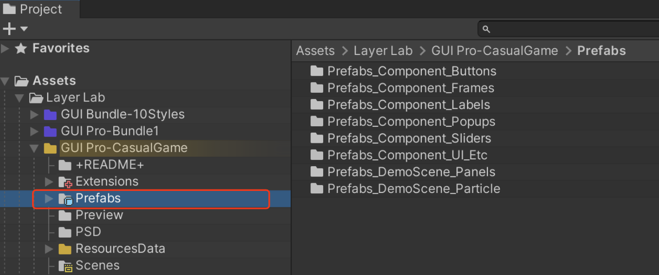The image size is (659, 275).
Task: Select the GUI Pro-CasualGame folder
Action: click(x=124, y=148)
